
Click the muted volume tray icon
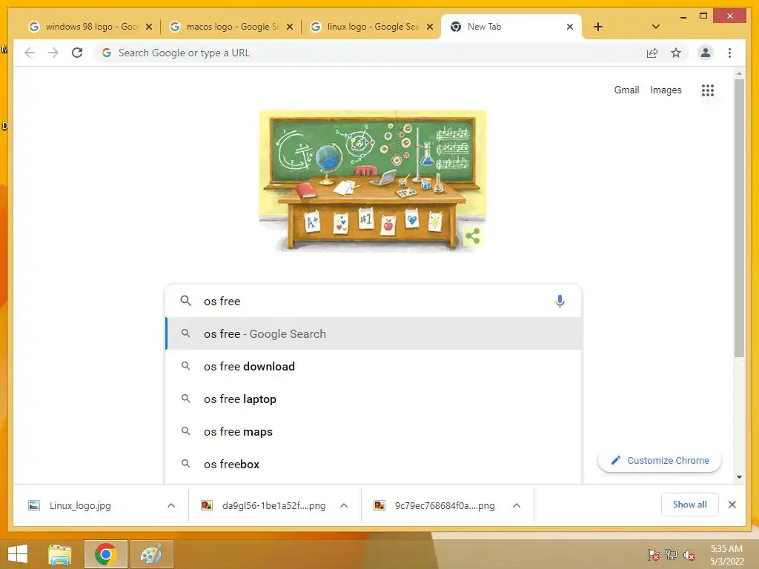[x=689, y=554]
